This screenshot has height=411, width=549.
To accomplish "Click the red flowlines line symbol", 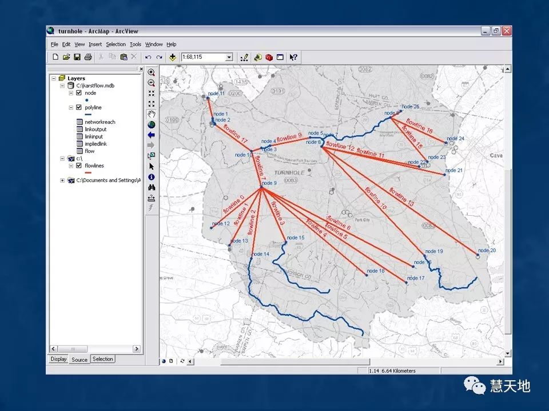I will tap(87, 173).
